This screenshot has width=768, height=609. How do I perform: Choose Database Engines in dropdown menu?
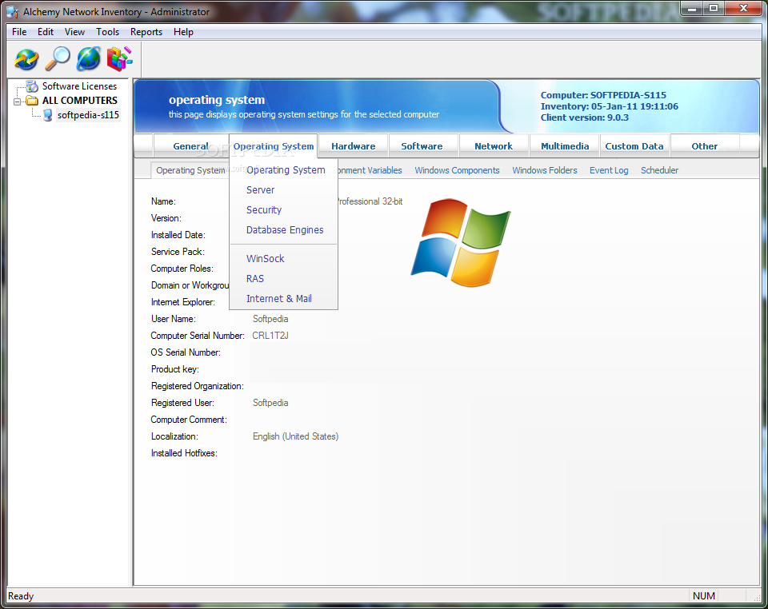point(285,230)
